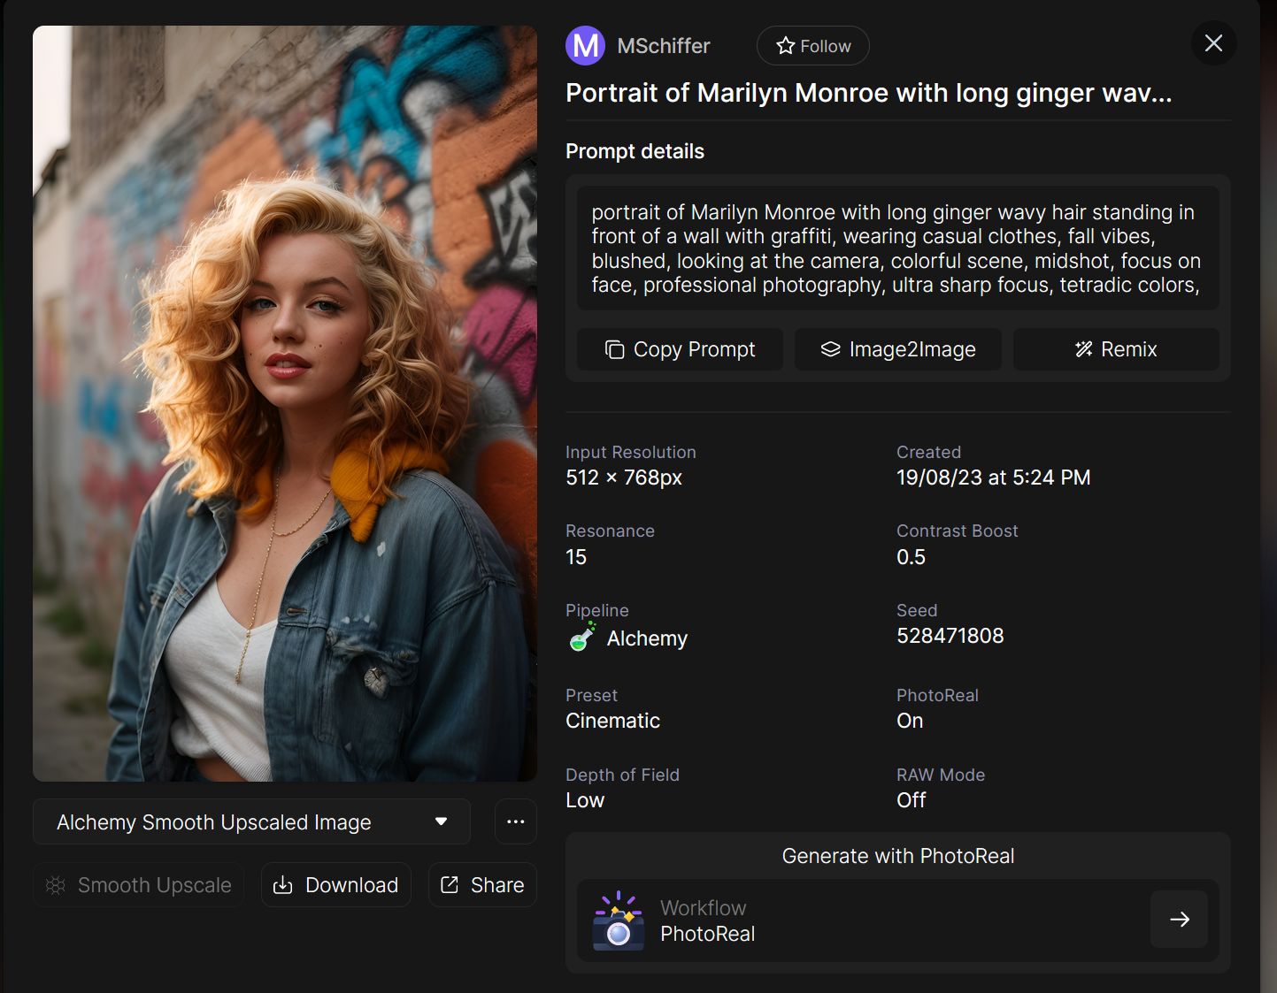Close the image details dialog

[x=1213, y=43]
